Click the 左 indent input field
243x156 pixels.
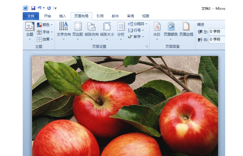coord(217,31)
